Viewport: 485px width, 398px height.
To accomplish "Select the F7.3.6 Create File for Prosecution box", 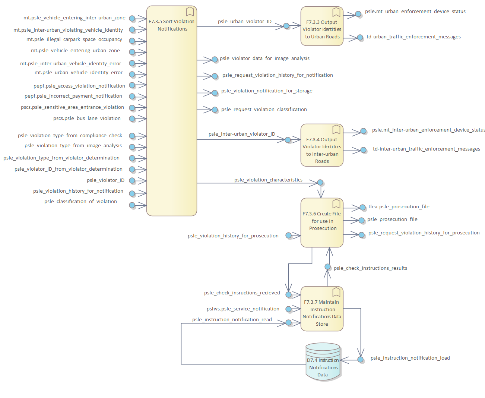I will 322,222.
